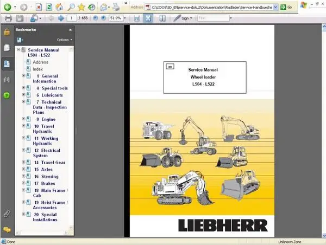Viewport: 326px width, 245px height.
Task: Click the green help question icon
Action: pyautogui.click(x=7, y=95)
